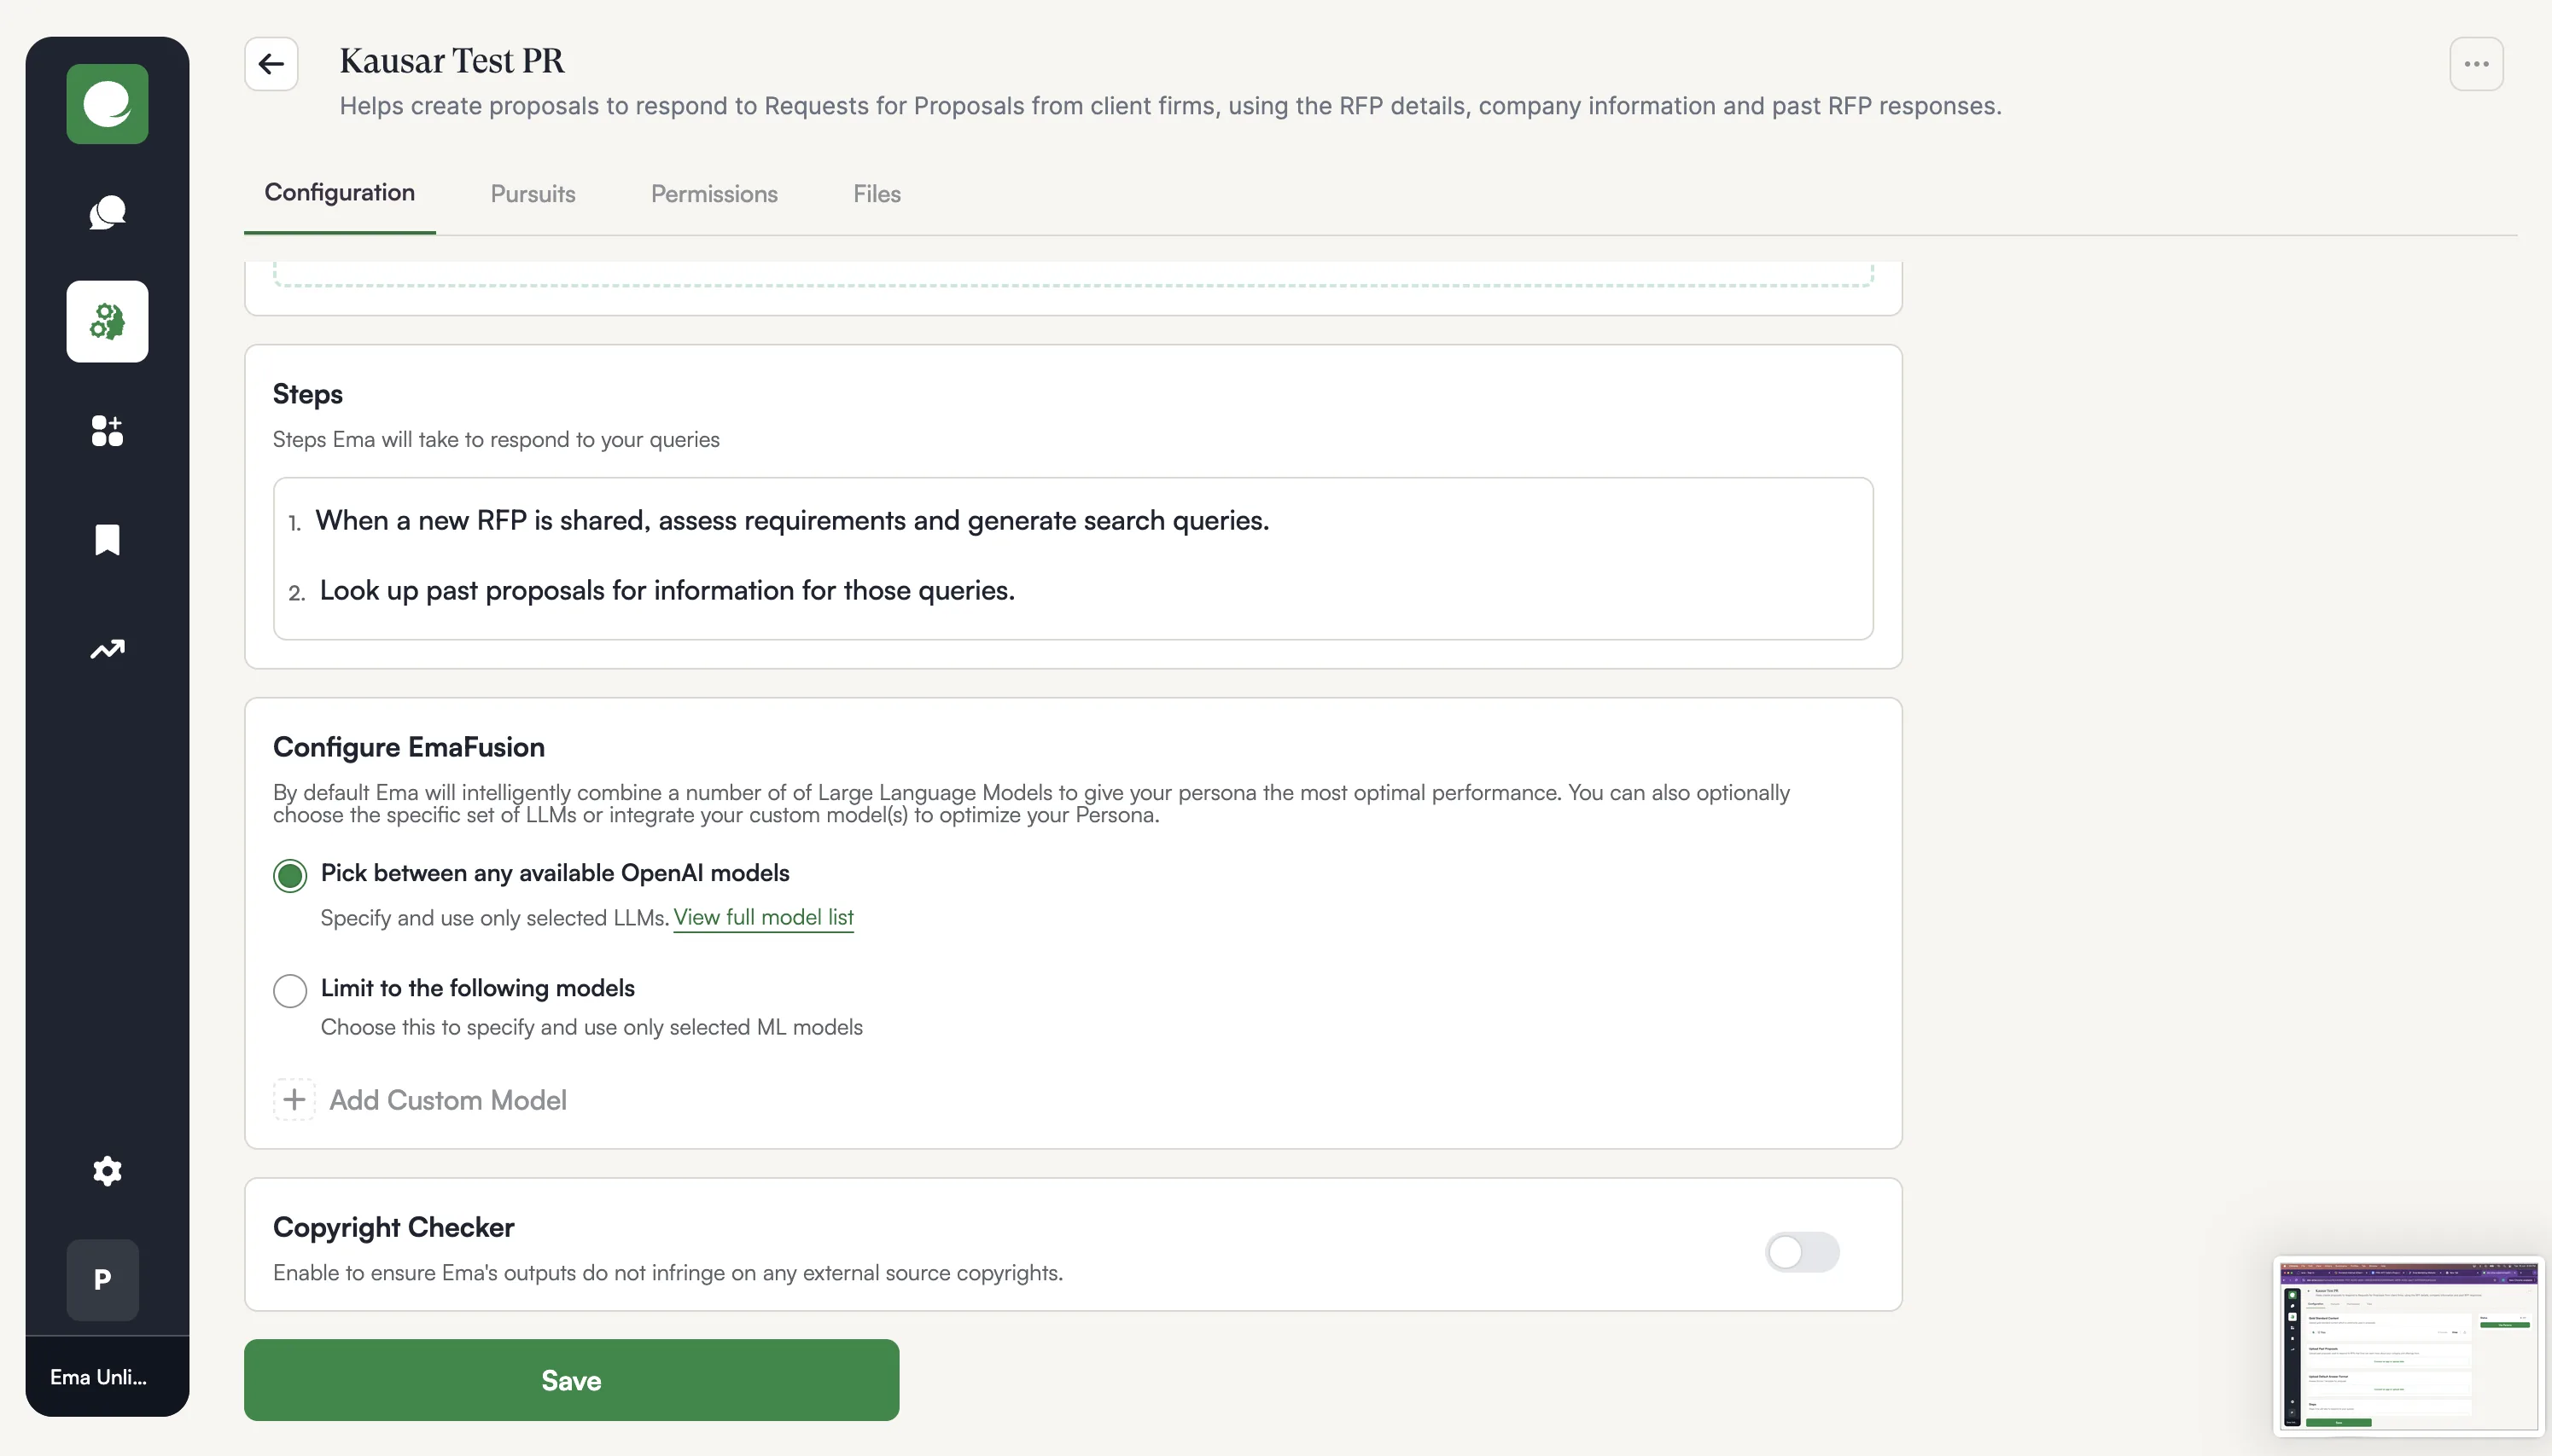Viewport: 2552px width, 1456px height.
Task: Click step 2 'Look up past proposals' text
Action: [x=667, y=591]
